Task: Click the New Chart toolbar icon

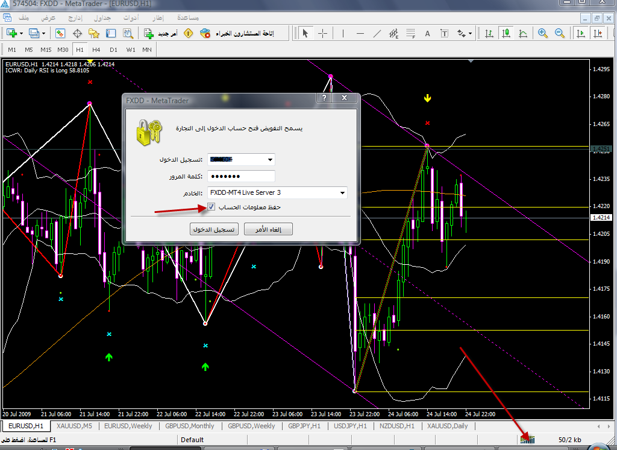Action: click(x=11, y=34)
